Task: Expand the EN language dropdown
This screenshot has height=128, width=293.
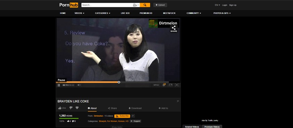Action: click(217, 5)
